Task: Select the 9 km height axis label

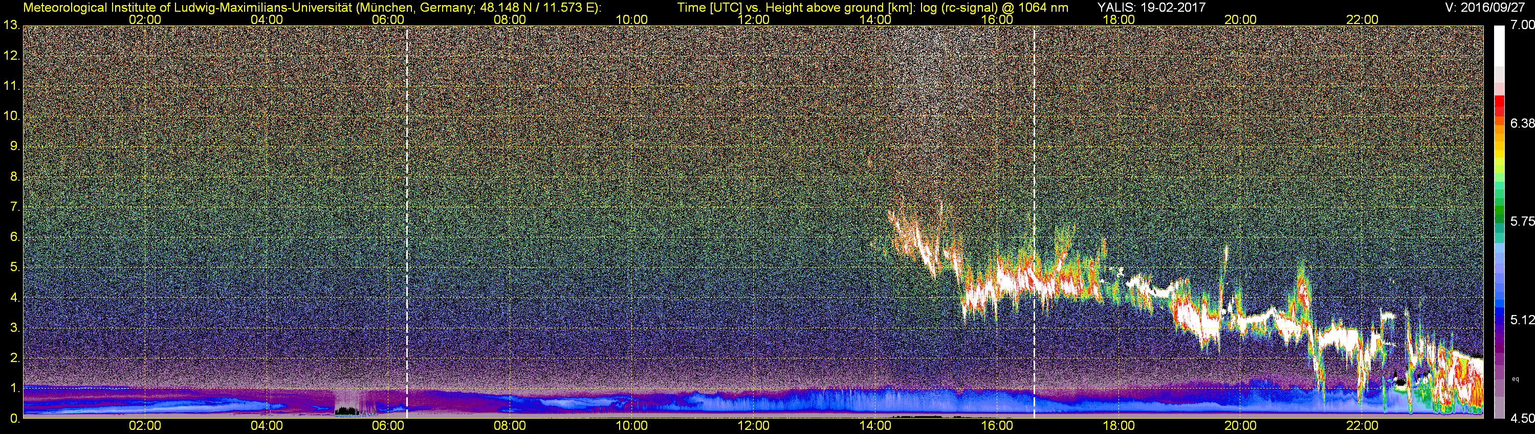Action: pos(15,146)
